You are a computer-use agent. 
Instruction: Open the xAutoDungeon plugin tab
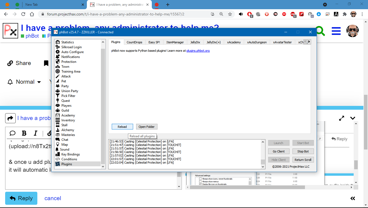coord(257,42)
